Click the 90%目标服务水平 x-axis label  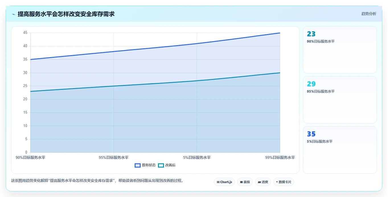pyautogui.click(x=30, y=157)
